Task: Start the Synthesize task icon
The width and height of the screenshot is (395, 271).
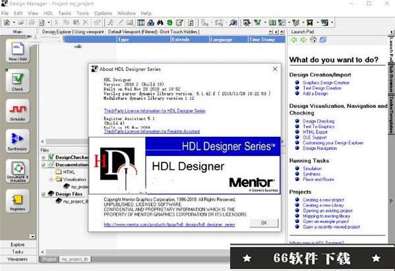Action: (18, 141)
